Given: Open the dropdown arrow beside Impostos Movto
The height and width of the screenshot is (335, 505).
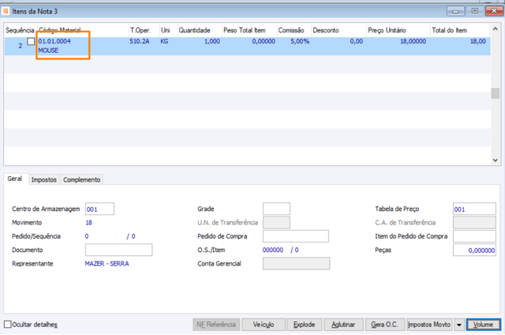Looking at the screenshot, I should point(459,325).
